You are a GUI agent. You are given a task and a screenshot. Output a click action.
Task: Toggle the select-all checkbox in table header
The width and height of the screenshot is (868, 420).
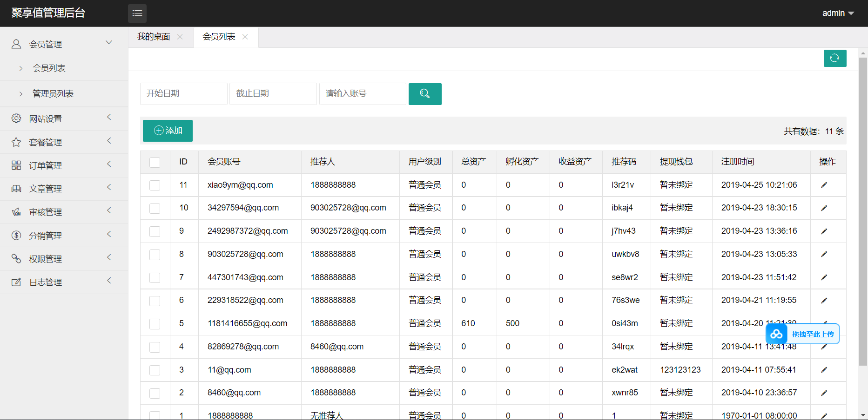click(x=155, y=162)
